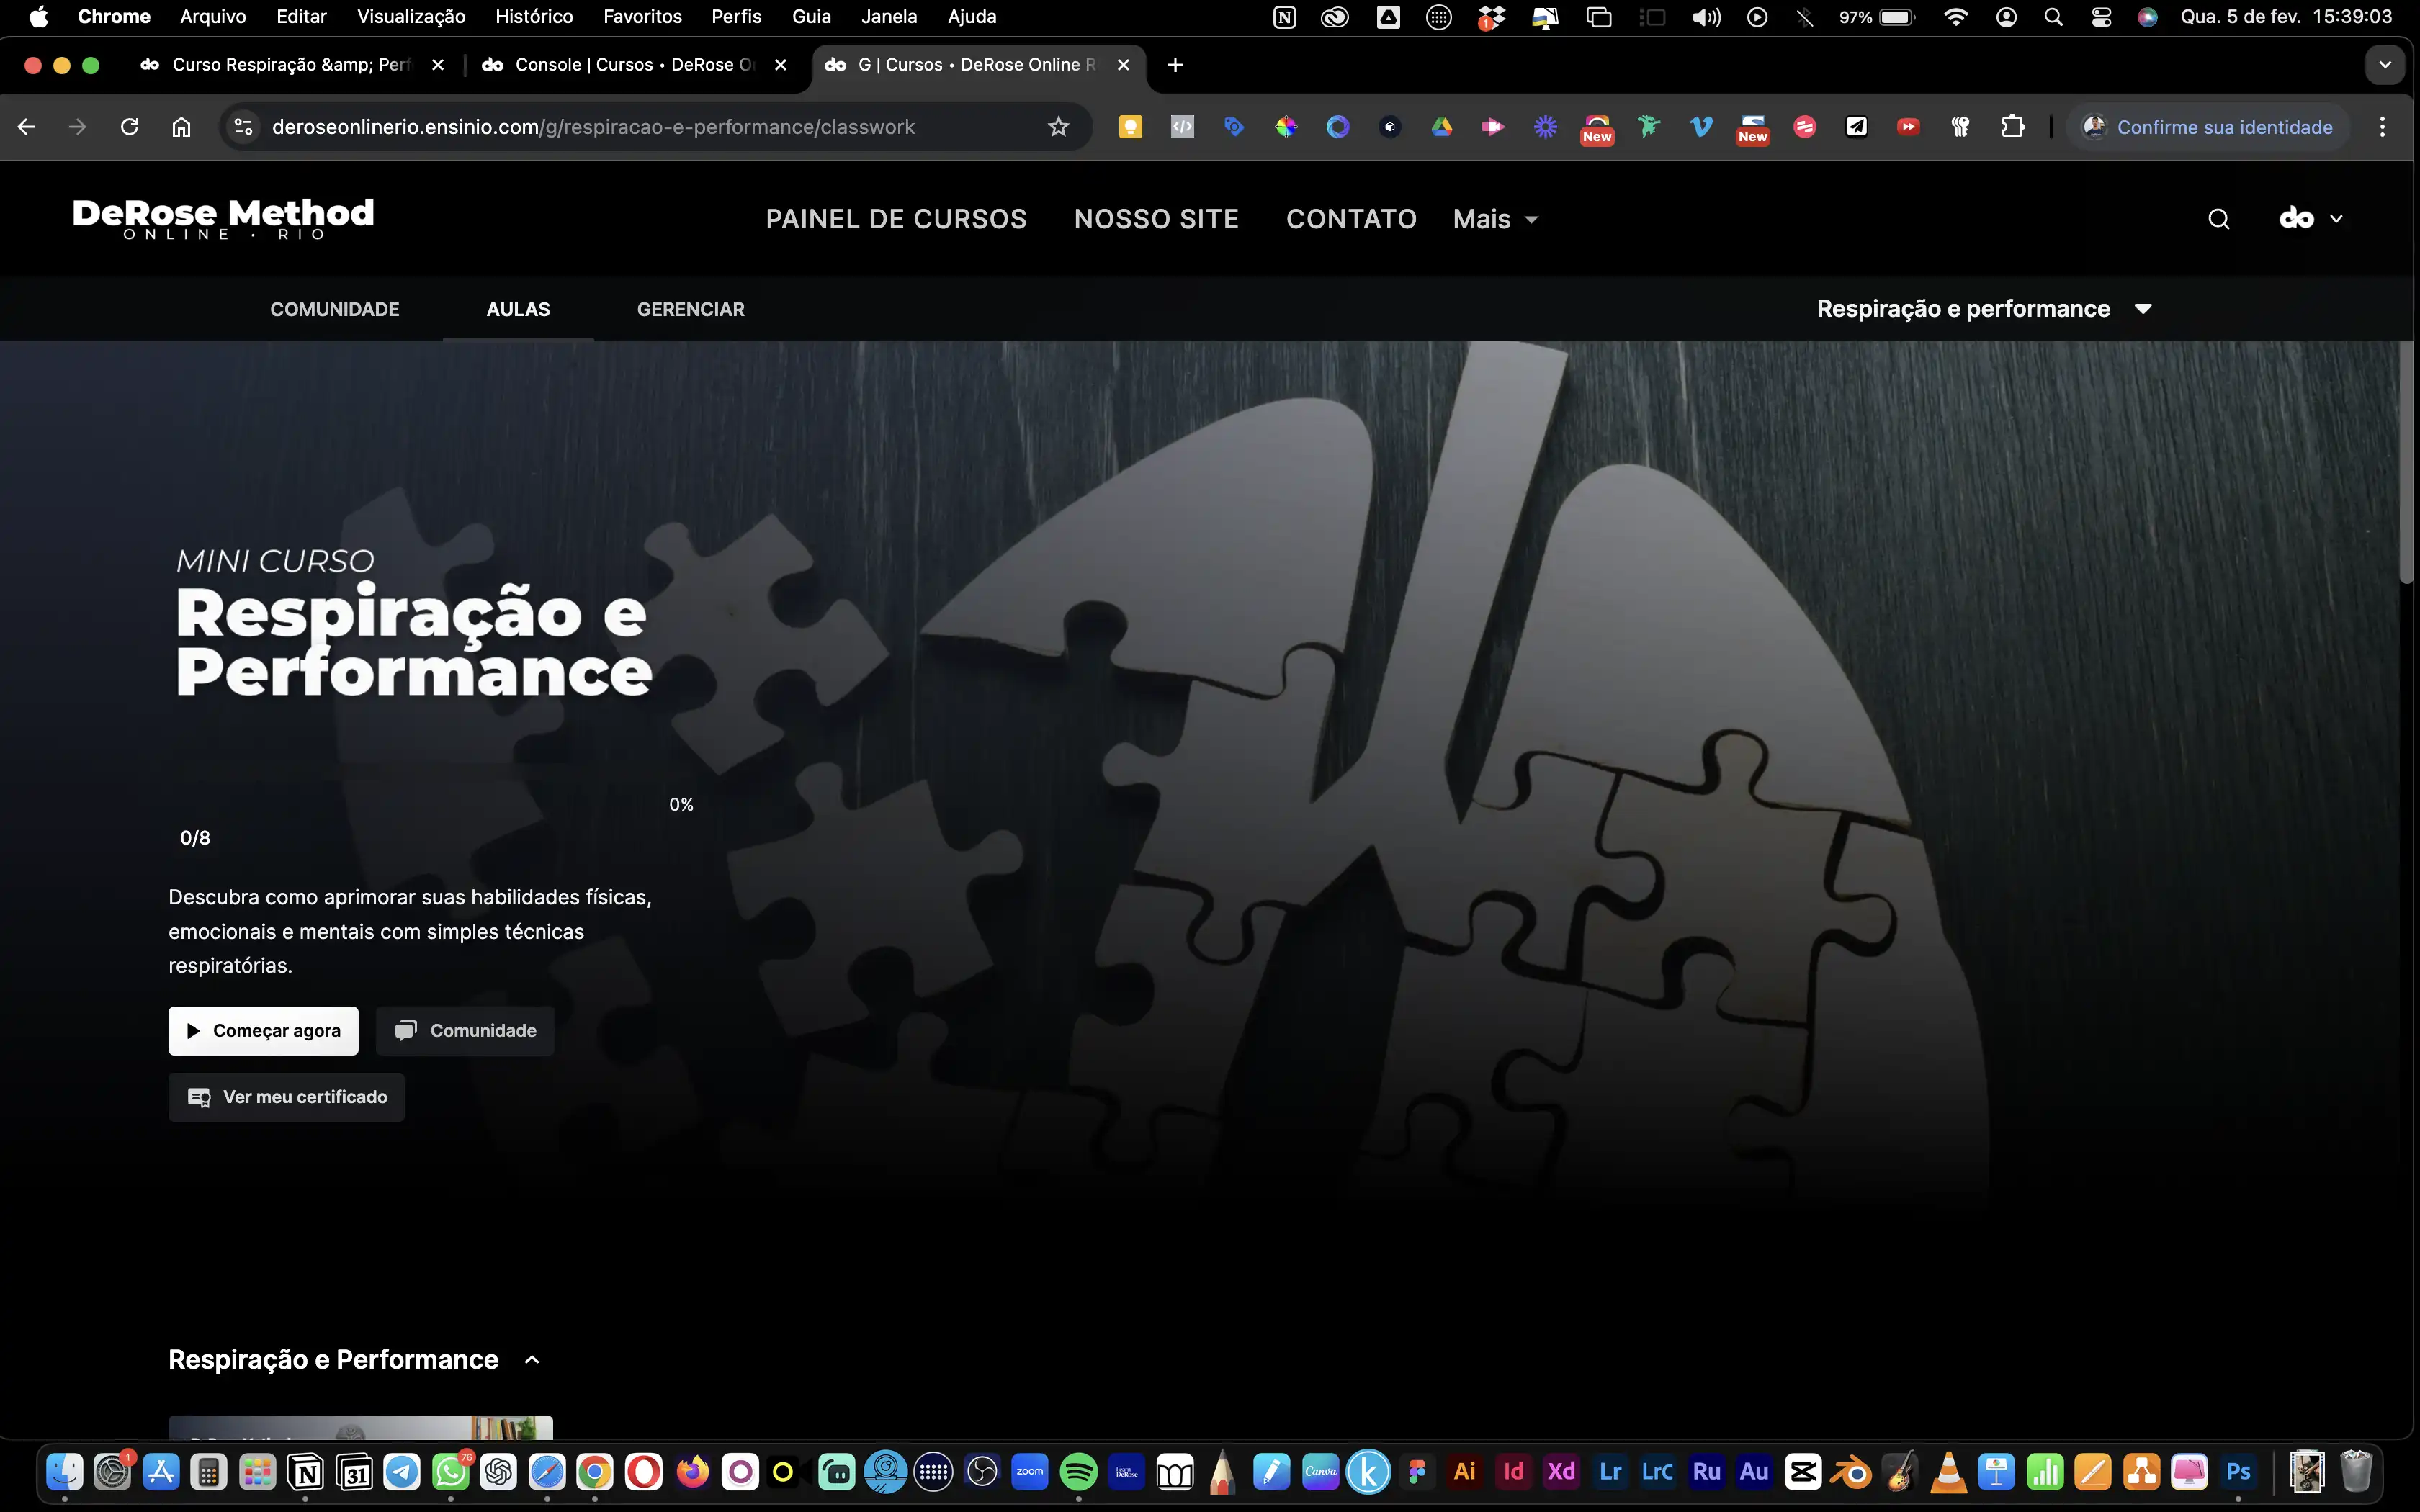Viewport: 2420px width, 1512px height.
Task: Reload the page with refresh icon
Action: point(129,127)
